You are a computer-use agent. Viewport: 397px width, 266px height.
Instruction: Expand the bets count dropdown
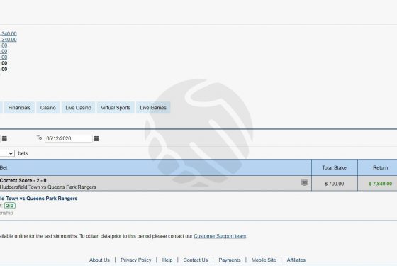[7, 153]
